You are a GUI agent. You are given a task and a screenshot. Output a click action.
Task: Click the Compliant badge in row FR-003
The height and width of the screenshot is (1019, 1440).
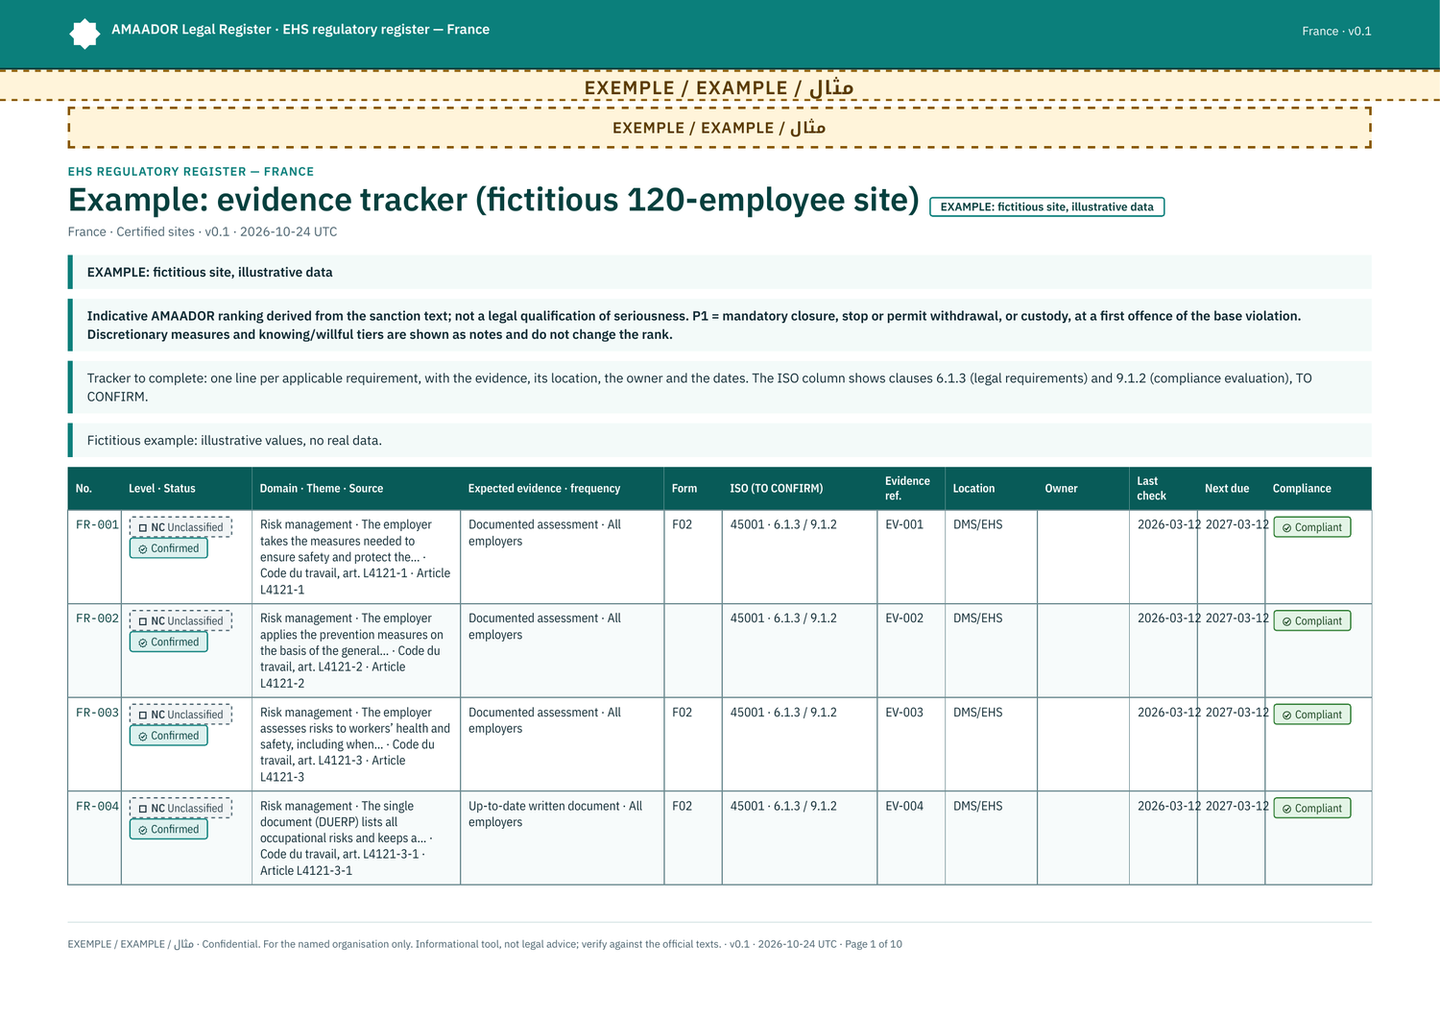(1312, 715)
